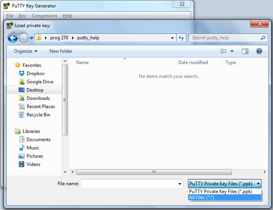Viewport: 273px width, 210px height.
Task: Open Recycle Bin in navigation pane
Action: pos(38,115)
